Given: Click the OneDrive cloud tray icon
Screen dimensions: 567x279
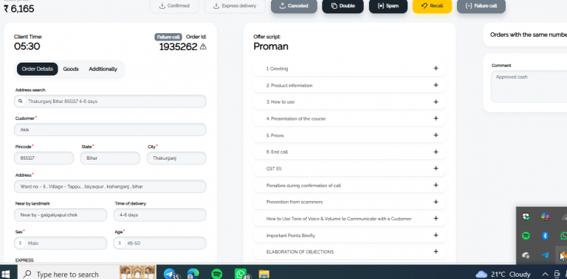Looking at the screenshot, I should click(x=526, y=255).
